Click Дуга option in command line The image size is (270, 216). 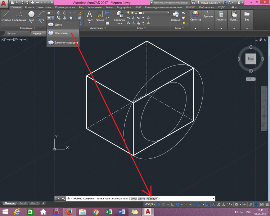(x=134, y=199)
